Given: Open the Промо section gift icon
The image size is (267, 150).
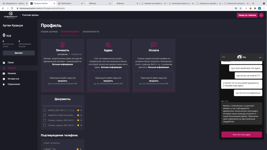Looking at the screenshot, I should tap(4, 63).
